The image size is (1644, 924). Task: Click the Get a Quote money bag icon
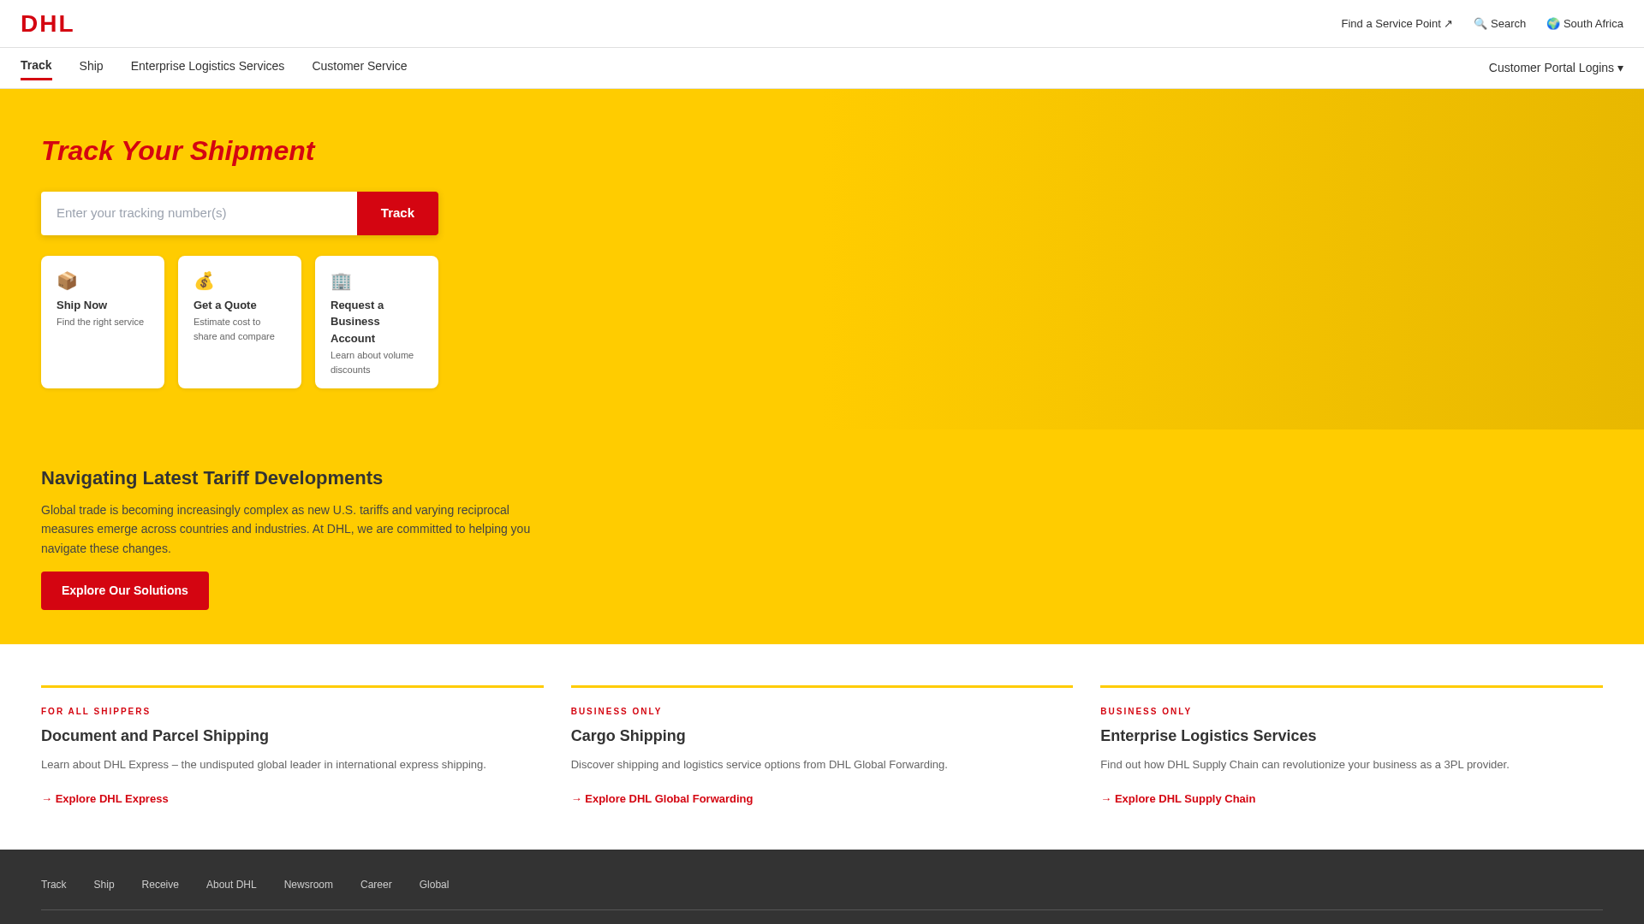point(204,281)
